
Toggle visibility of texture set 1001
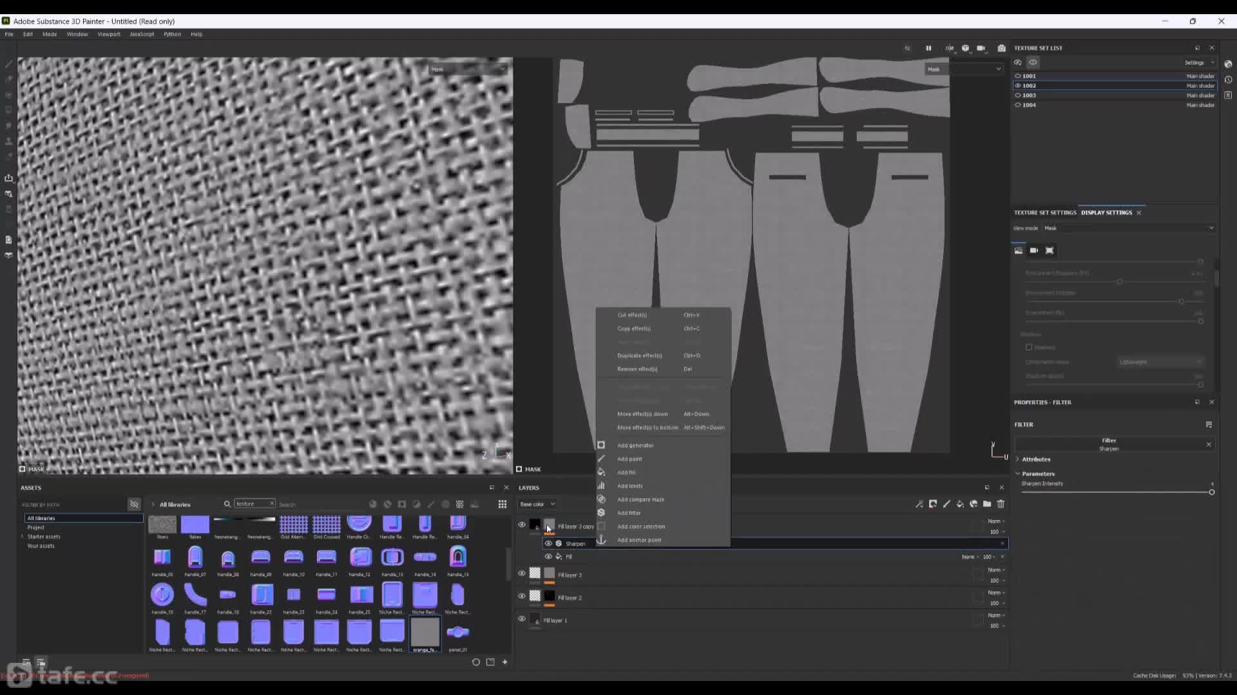click(x=1018, y=76)
